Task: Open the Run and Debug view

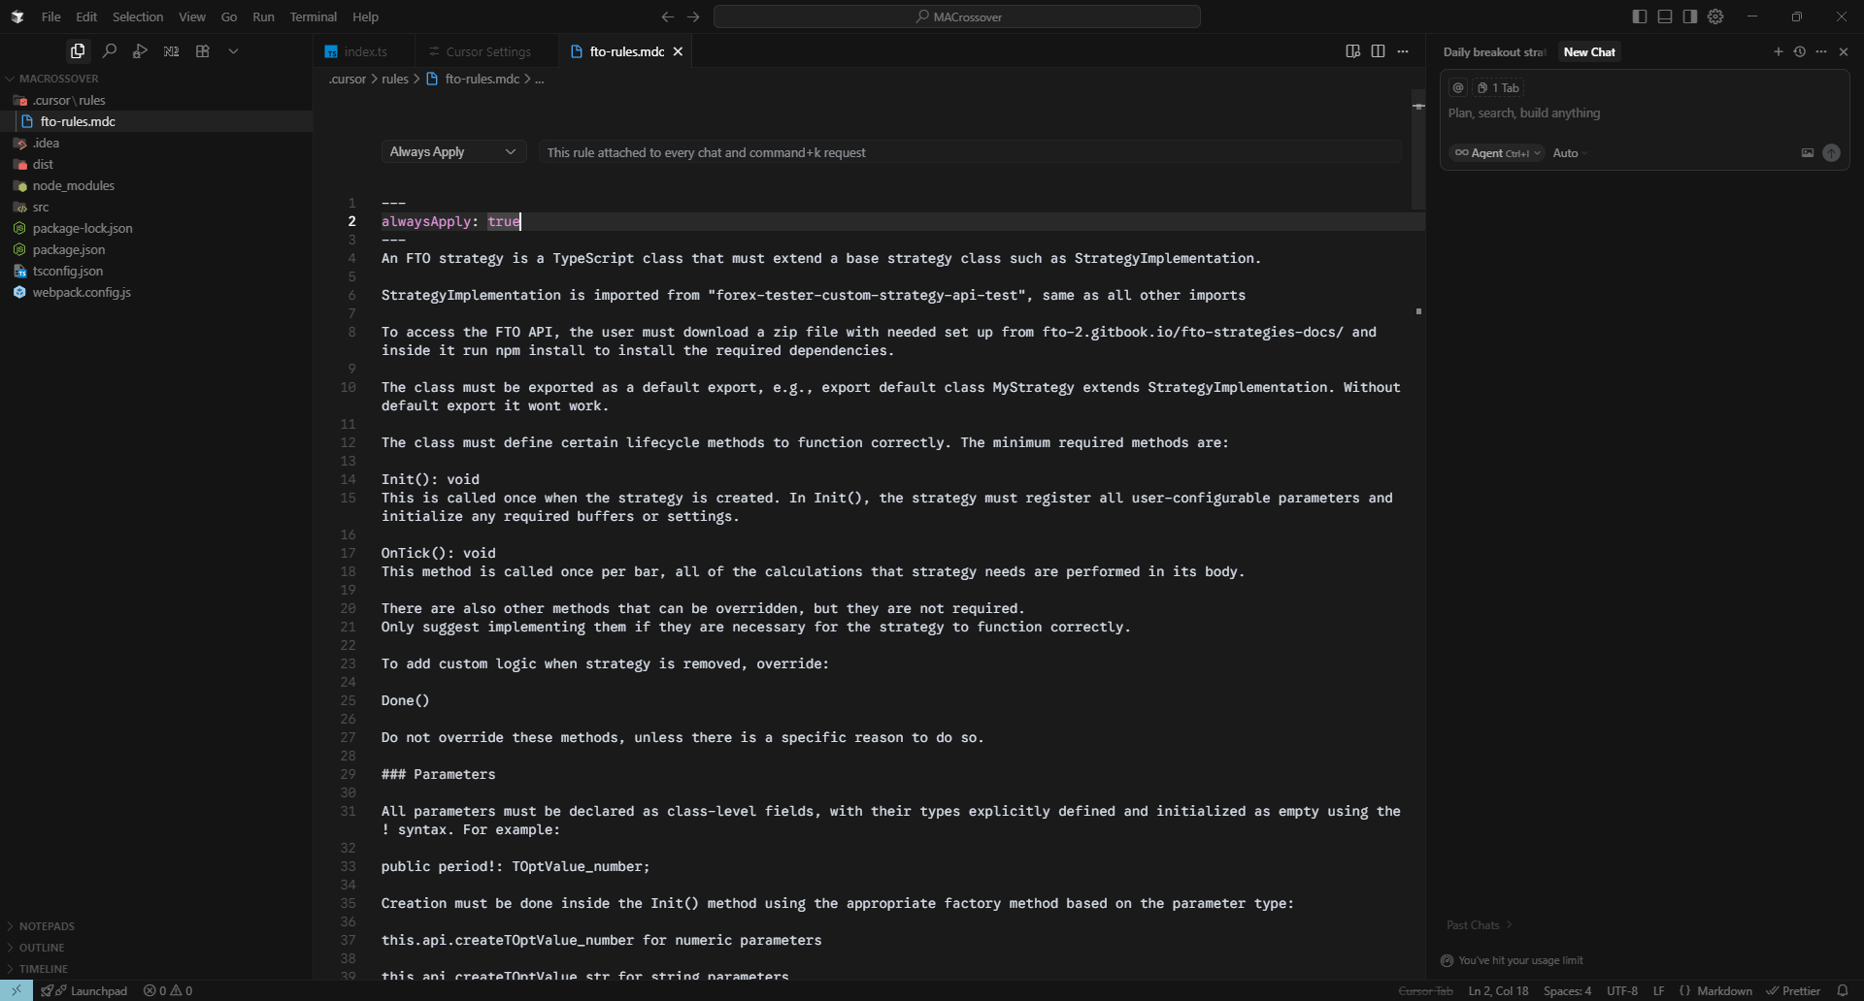Action: pos(141,51)
